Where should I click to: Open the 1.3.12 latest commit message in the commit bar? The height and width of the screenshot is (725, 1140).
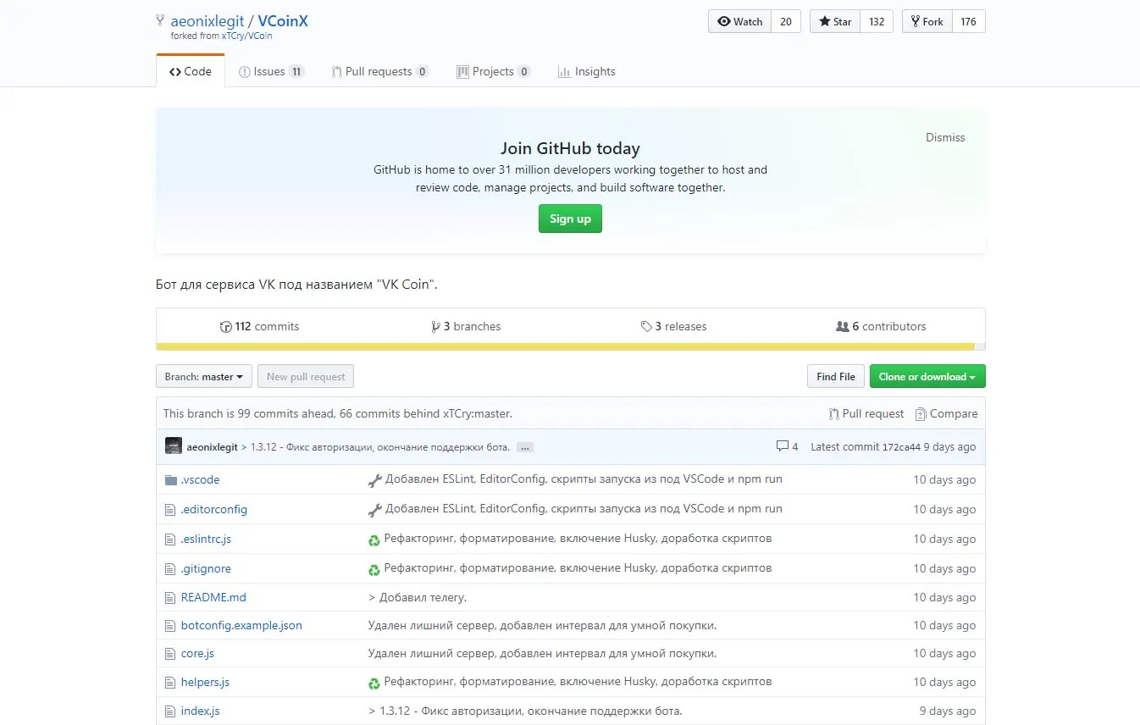click(380, 447)
